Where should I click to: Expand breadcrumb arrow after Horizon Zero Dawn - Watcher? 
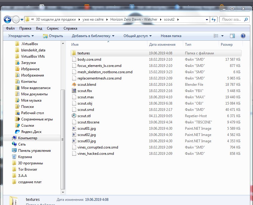tap(161, 19)
